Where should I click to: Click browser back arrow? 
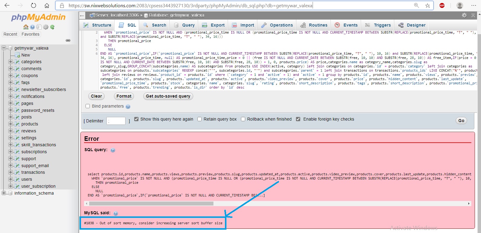(x=7, y=5)
